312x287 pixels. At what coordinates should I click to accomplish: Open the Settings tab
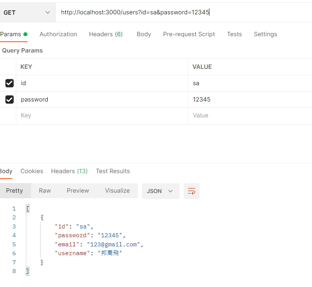point(265,34)
